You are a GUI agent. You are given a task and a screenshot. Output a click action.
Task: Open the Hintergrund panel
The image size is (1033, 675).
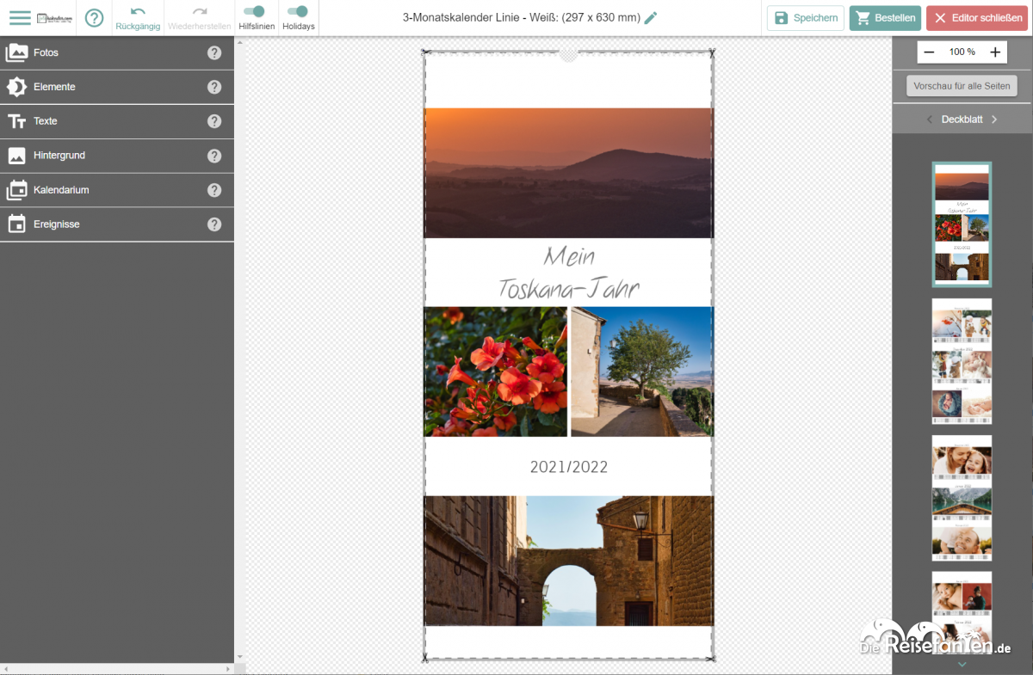tap(59, 156)
